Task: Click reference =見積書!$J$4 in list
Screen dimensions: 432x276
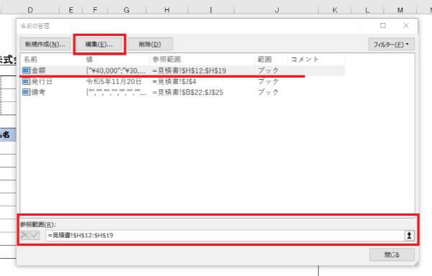Action: pyautogui.click(x=174, y=81)
